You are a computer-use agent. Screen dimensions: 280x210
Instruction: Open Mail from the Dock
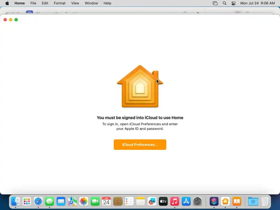[x=61, y=202]
